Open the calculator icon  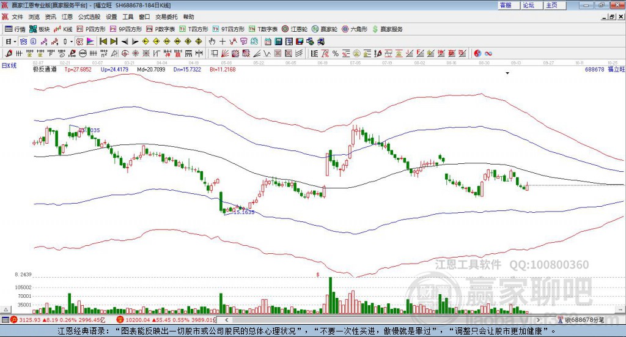pyautogui.click(x=278, y=42)
